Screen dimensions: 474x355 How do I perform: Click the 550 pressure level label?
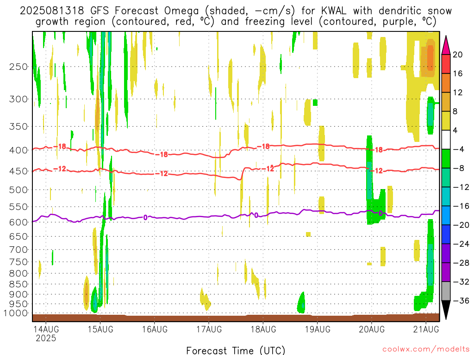[19, 207]
